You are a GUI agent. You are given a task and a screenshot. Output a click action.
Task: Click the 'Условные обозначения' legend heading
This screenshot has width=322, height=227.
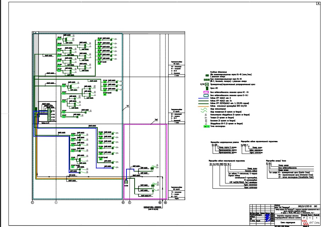pos(218,72)
